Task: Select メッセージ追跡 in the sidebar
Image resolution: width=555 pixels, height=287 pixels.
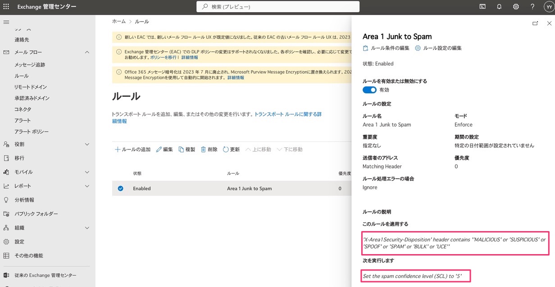Action: 31,64
